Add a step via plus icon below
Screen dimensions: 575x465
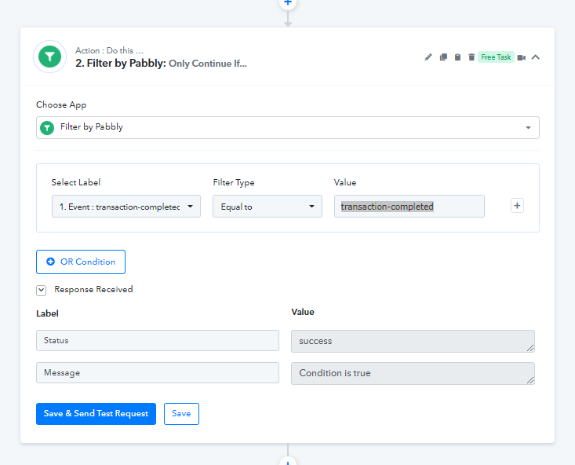pos(288,461)
